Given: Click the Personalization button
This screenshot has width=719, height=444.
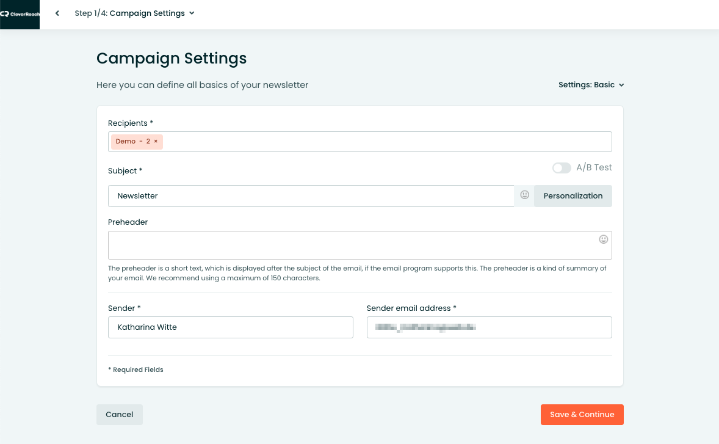Looking at the screenshot, I should click(x=573, y=195).
